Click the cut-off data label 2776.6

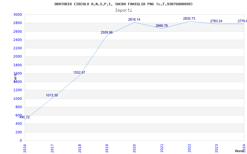242,21
